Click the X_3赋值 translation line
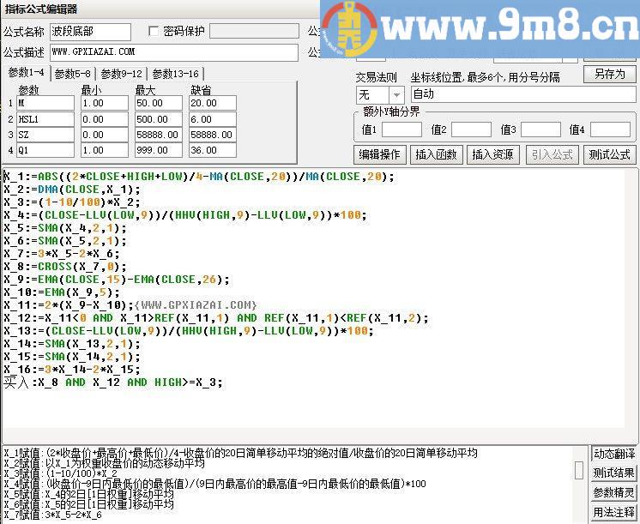Image resolution: width=640 pixels, height=524 pixels. click(x=61, y=473)
